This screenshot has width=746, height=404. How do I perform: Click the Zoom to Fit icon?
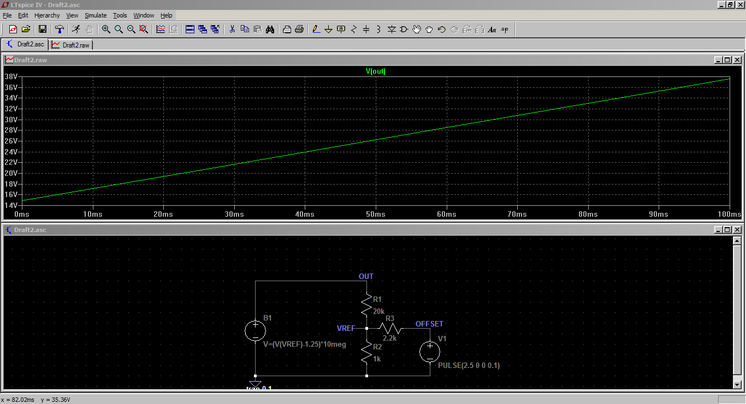(x=144, y=29)
